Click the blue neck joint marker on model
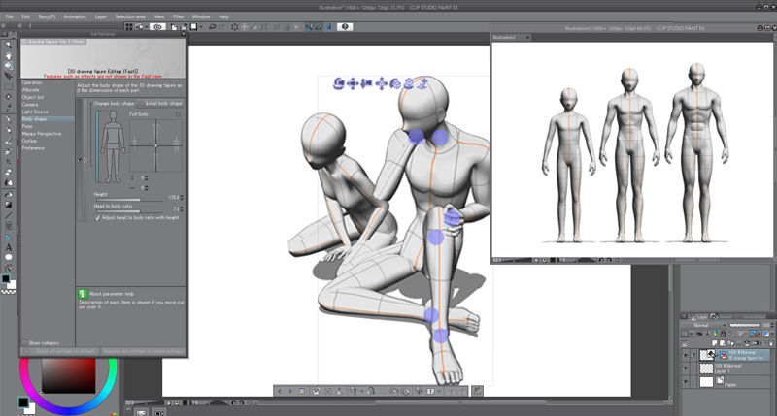This screenshot has width=777, height=416. (x=441, y=137)
